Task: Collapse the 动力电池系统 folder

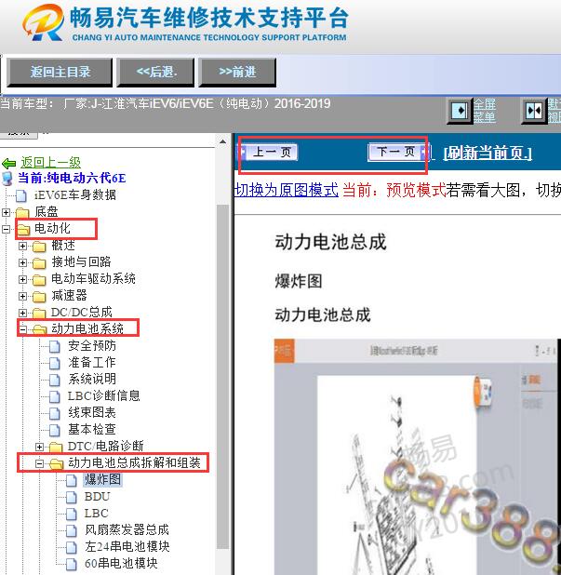Action: [x=22, y=329]
